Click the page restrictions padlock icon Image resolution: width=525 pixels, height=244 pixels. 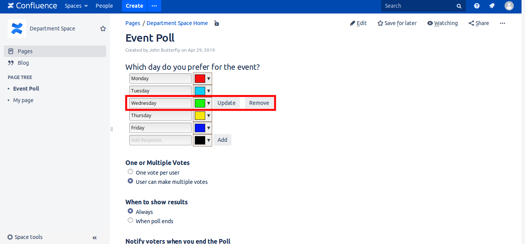pyautogui.click(x=216, y=24)
